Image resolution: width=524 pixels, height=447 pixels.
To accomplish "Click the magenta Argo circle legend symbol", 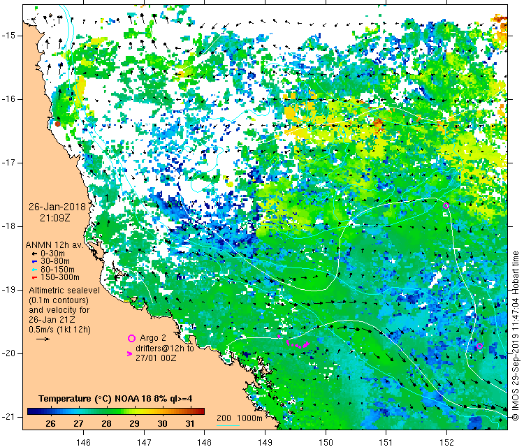I will click(x=131, y=338).
